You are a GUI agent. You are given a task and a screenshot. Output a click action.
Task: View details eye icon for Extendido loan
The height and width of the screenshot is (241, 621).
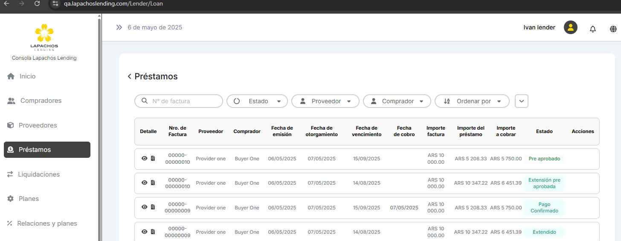pyautogui.click(x=144, y=232)
